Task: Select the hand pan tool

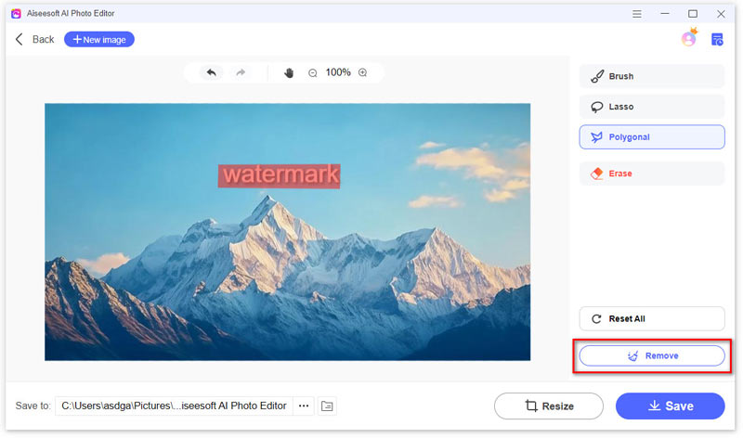Action: coord(289,72)
